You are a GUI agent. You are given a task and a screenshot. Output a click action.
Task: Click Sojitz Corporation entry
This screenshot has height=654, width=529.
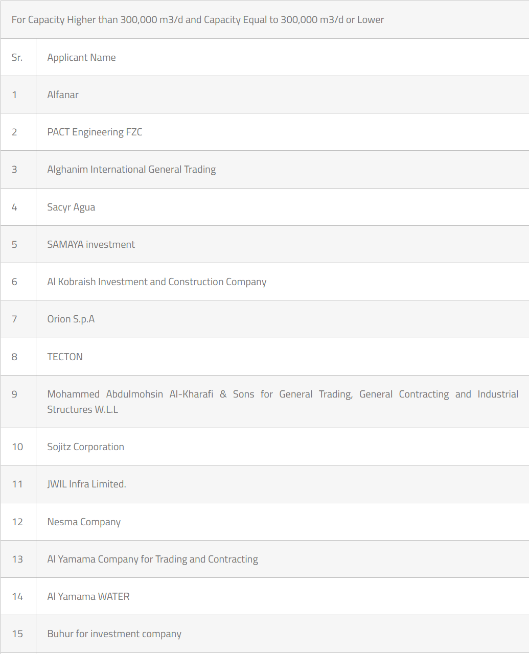(86, 447)
